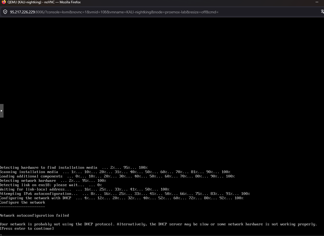Click the Configuring the network with DHCP line
Screen dimensions: 324x236
[35, 198]
